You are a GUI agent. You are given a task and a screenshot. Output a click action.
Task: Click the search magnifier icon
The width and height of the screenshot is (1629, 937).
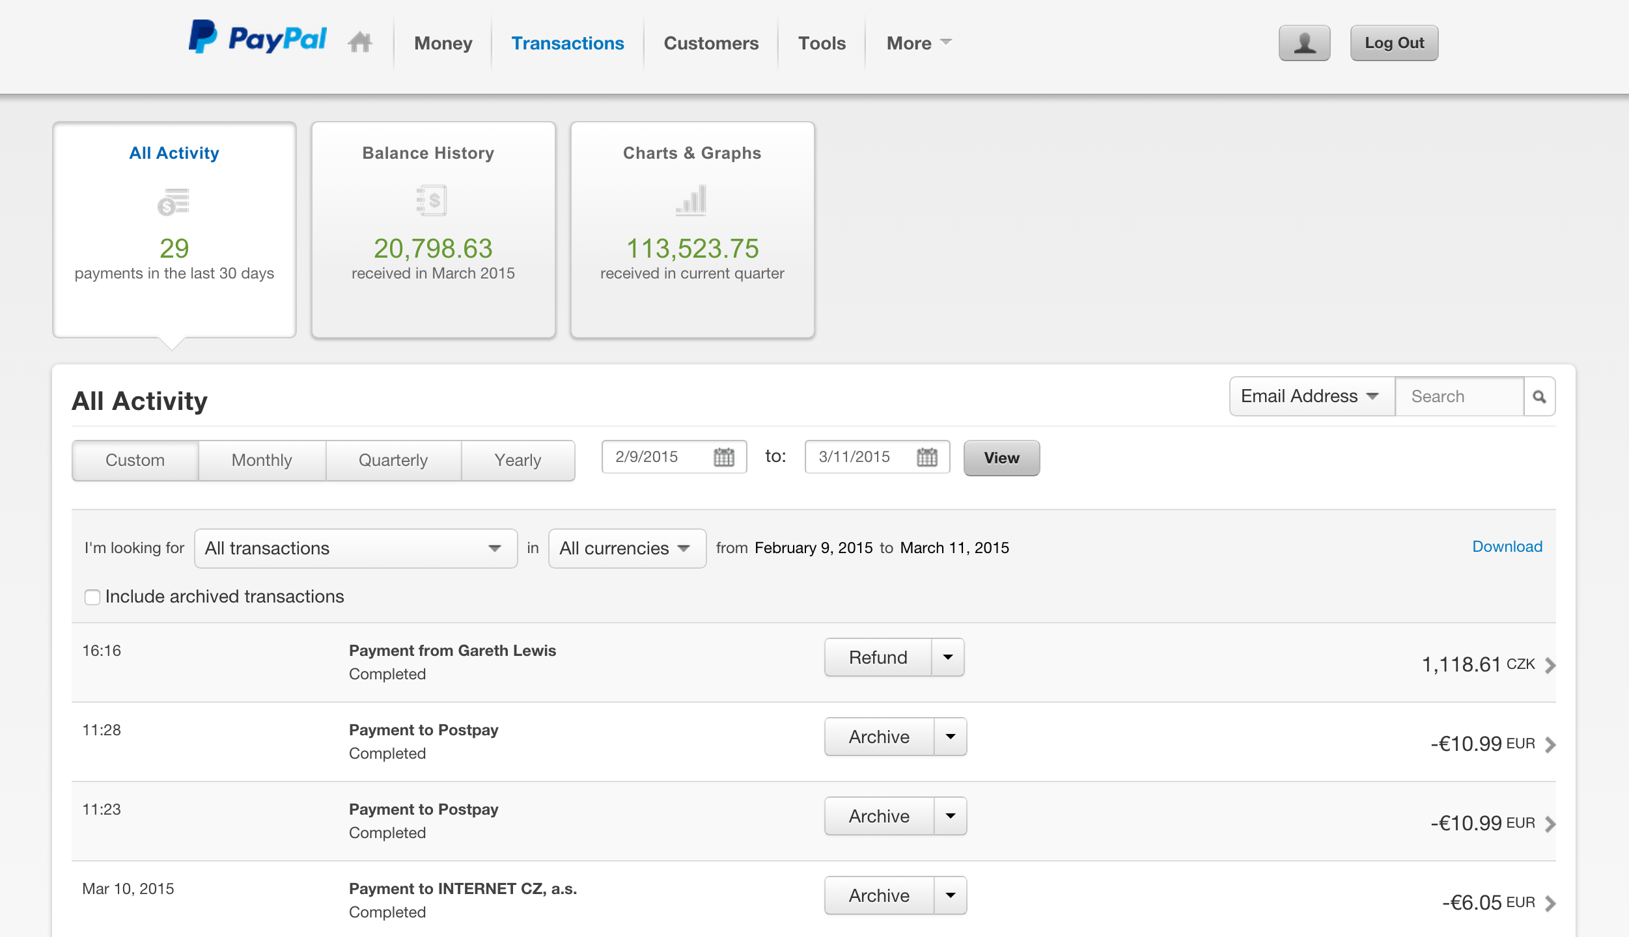[x=1539, y=396]
